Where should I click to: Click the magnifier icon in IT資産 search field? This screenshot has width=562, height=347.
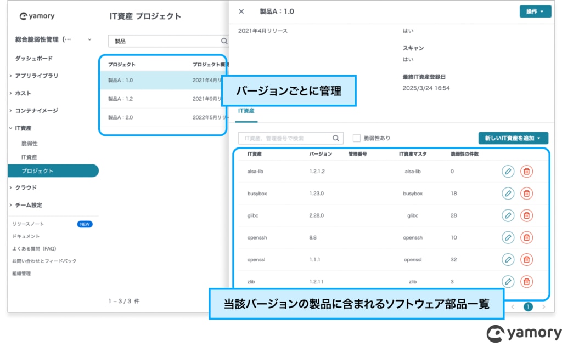coord(335,138)
